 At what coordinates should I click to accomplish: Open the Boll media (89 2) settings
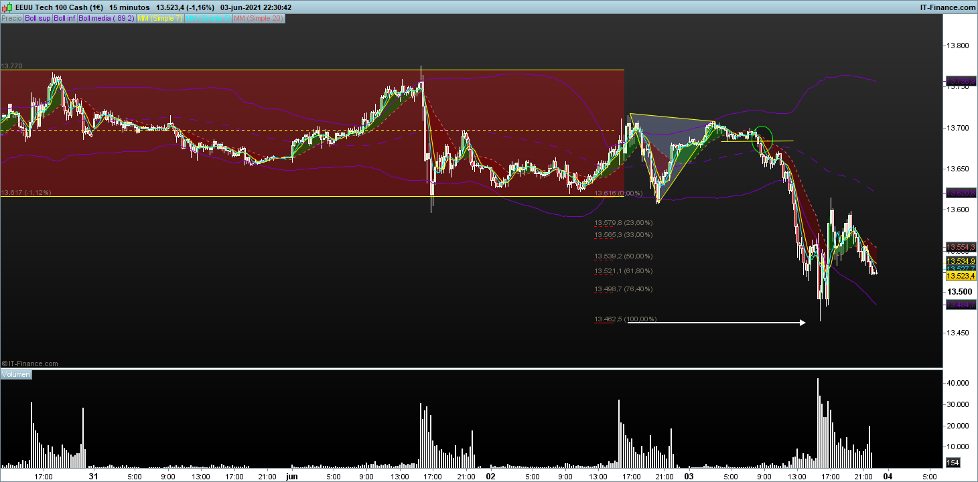pyautogui.click(x=107, y=19)
